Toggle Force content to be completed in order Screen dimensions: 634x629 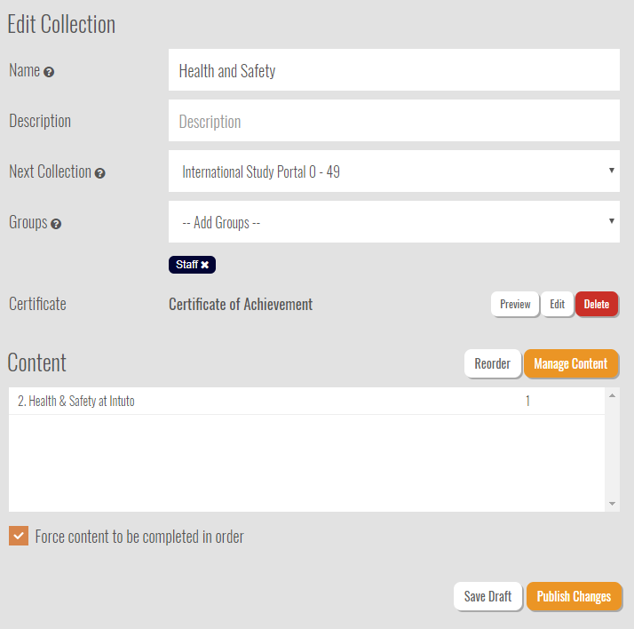pos(19,536)
